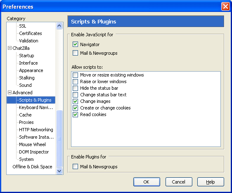The image size is (232, 193).
Task: Uncheck the Read cookies checkbox
Action: 75,114
